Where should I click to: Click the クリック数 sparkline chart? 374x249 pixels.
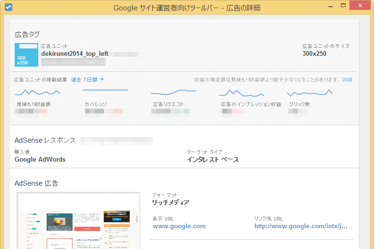pyautogui.click(x=310, y=93)
